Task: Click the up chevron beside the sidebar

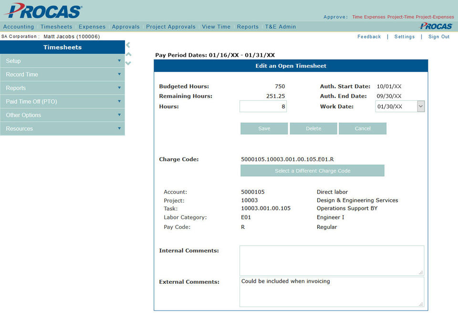Action: point(128,54)
